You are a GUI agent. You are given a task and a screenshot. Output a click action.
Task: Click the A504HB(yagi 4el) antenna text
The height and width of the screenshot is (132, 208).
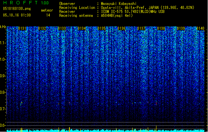(117, 16)
